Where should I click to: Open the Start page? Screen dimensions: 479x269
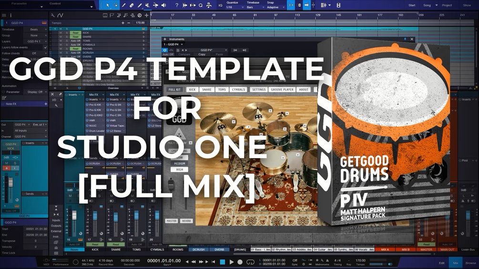coord(412,5)
